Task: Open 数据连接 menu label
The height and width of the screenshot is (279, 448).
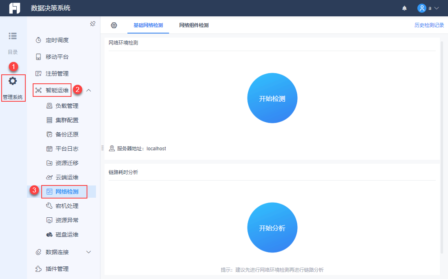Action: 57,252
